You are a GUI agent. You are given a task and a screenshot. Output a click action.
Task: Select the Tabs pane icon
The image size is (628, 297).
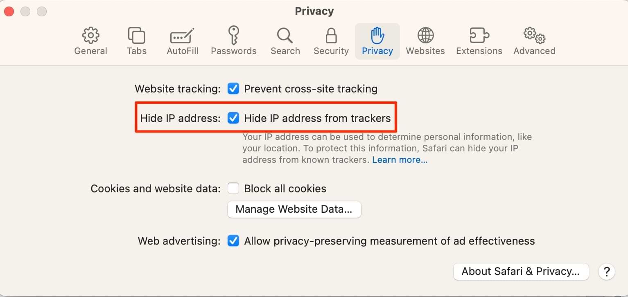pyautogui.click(x=136, y=36)
